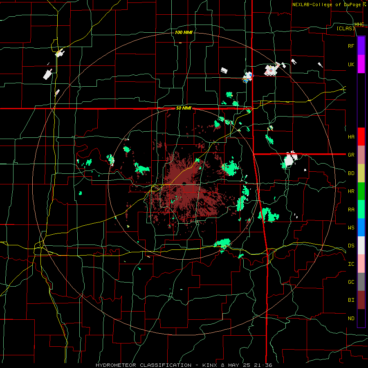Click the 'BI' legend label
The height and width of the screenshot is (368, 368).
tap(351, 300)
